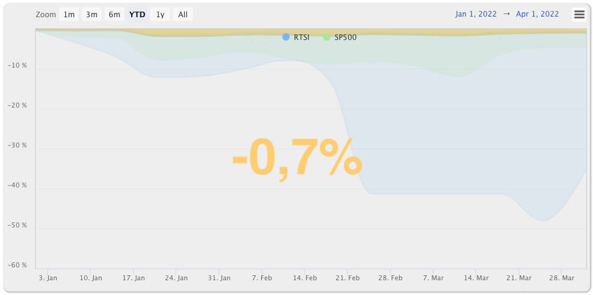Screen dimensions: 593x295
Task: Select the 3m zoom range
Action: (x=92, y=14)
